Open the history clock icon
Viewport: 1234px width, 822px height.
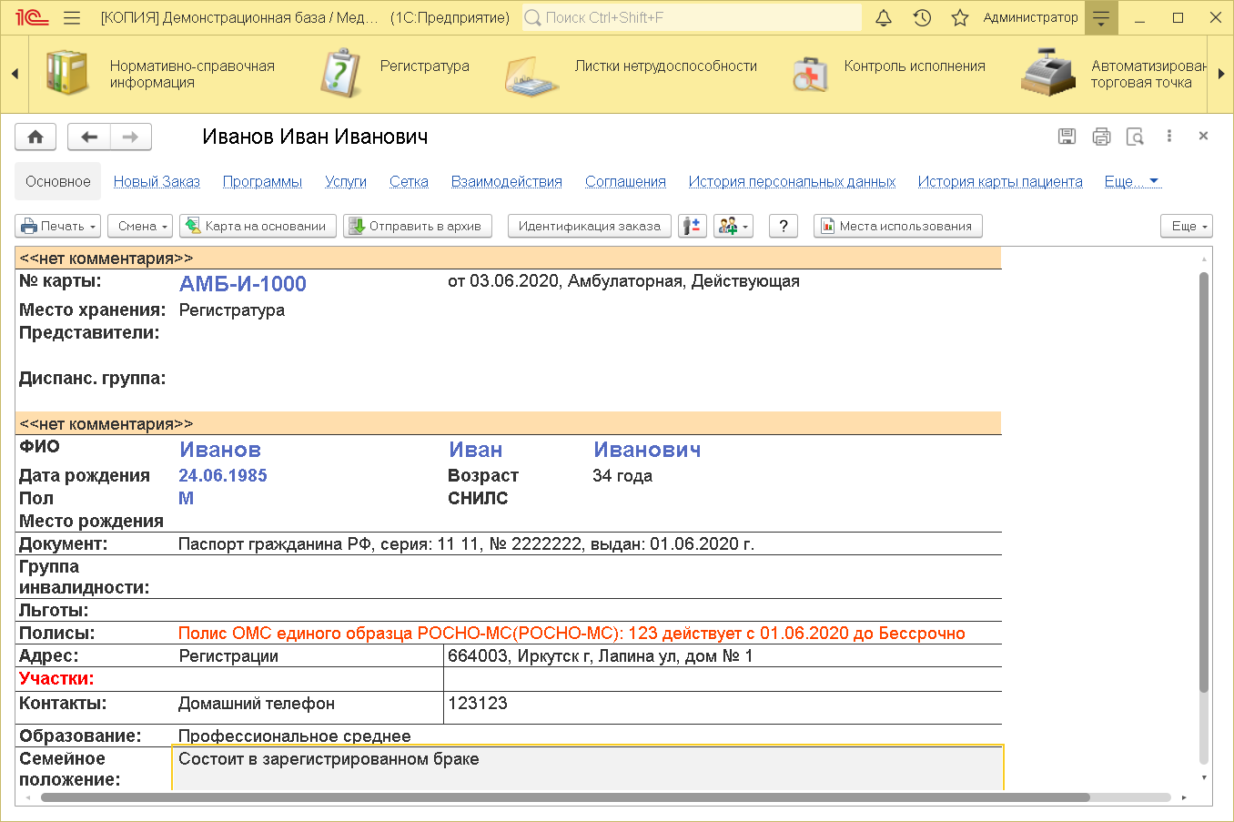tap(922, 17)
